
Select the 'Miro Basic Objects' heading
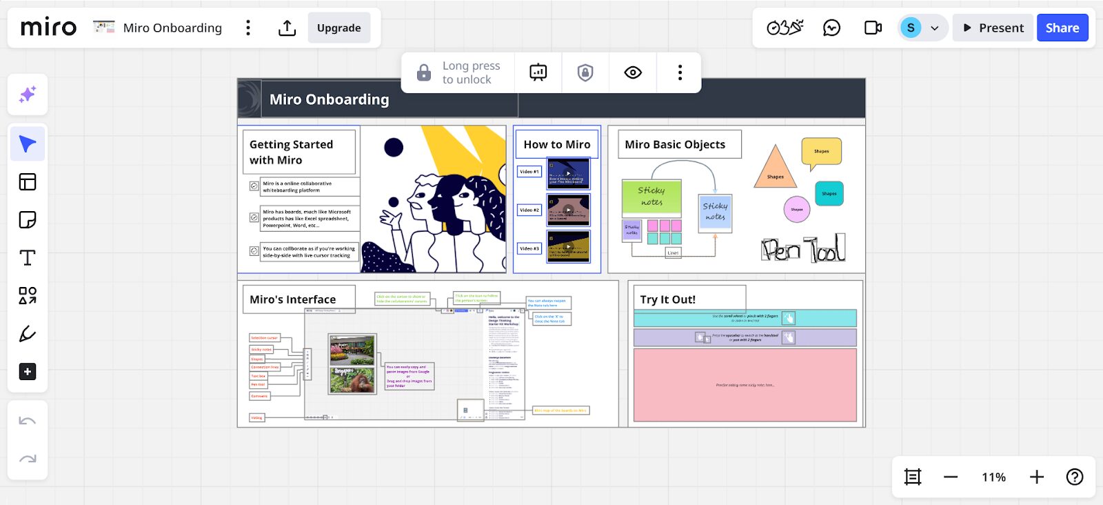[679, 144]
